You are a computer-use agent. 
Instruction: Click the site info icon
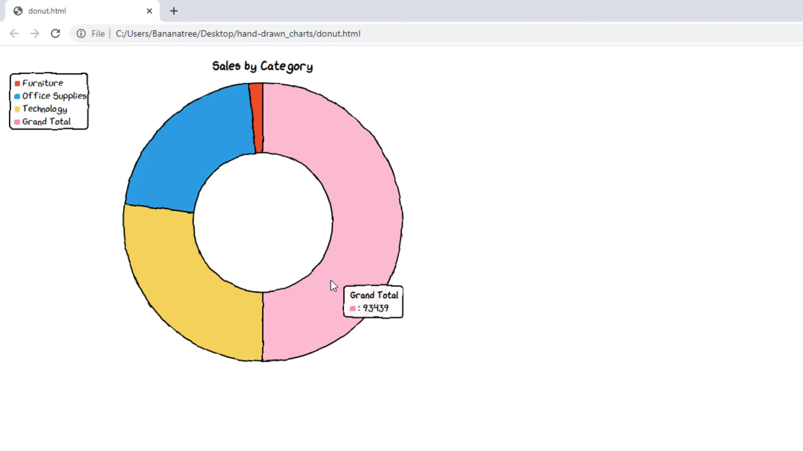point(81,33)
